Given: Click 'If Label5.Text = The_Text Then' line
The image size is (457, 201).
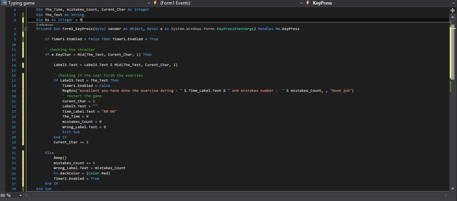Looking at the screenshot, I should click(x=86, y=80).
